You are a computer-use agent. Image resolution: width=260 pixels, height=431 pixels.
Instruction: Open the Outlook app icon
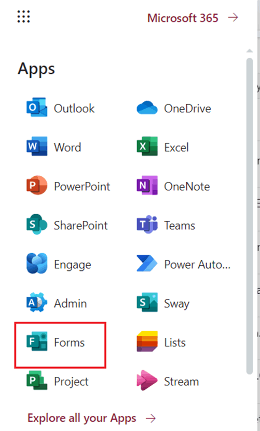point(37,108)
